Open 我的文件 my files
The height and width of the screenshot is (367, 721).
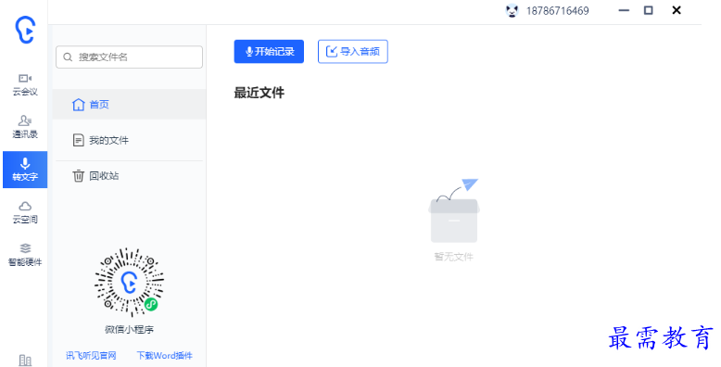pos(129,140)
